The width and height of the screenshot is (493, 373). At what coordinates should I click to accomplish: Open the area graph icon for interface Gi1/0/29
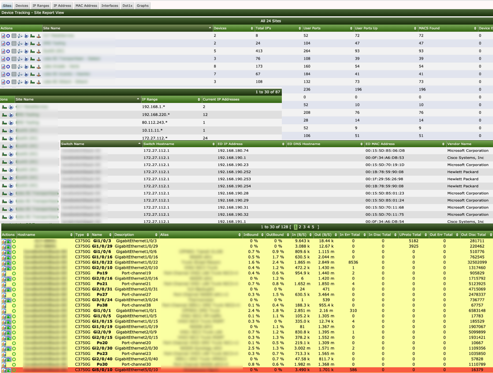click(8, 247)
